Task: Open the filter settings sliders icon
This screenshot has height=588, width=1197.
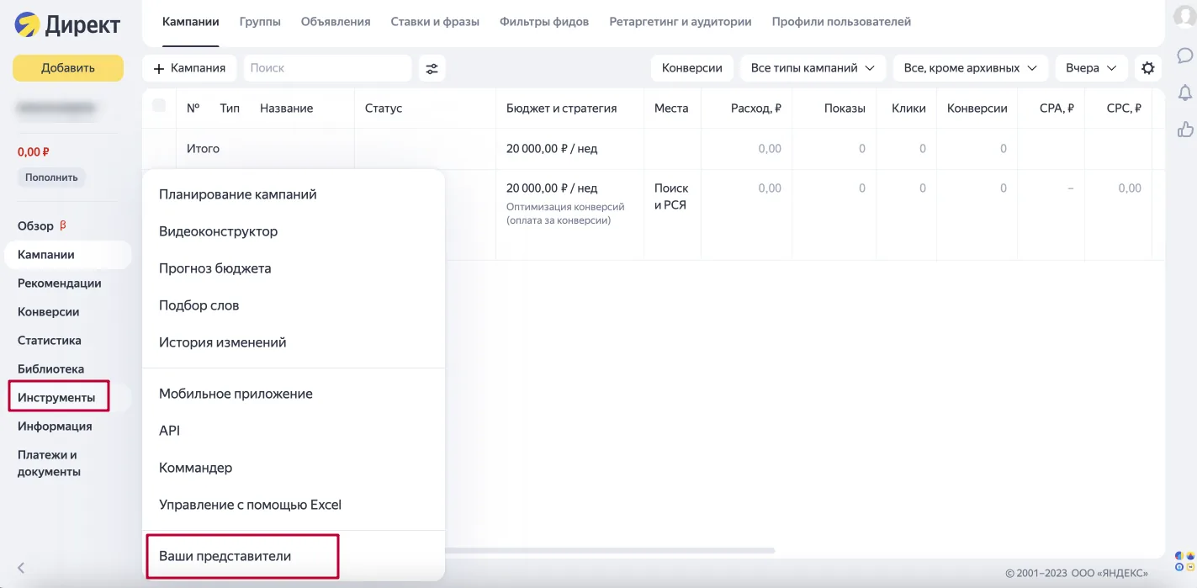Action: [432, 68]
